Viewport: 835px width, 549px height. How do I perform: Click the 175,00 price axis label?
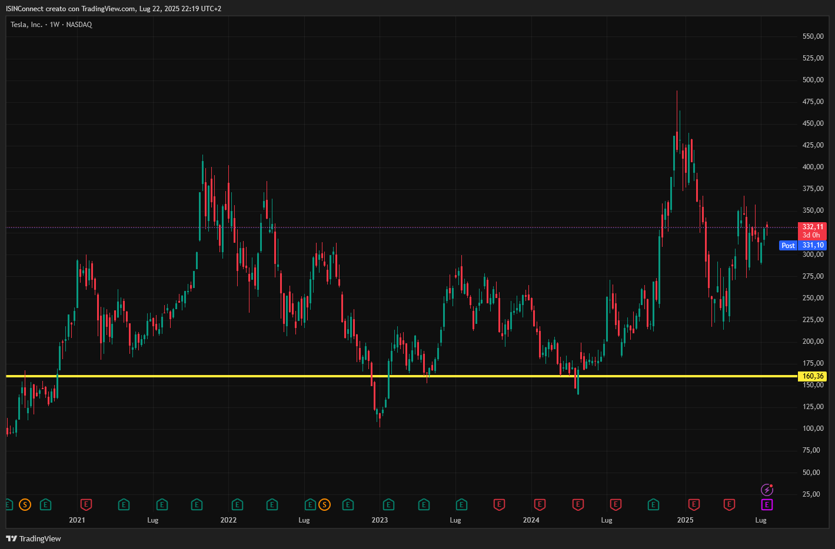813,363
